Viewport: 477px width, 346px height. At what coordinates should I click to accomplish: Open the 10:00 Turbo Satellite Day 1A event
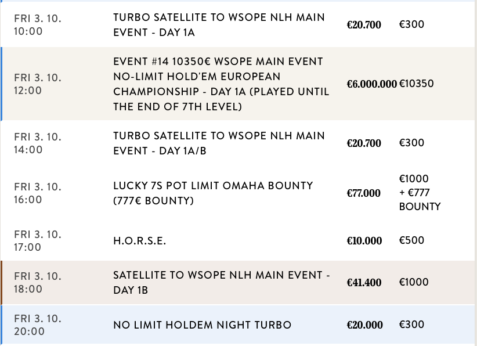click(x=219, y=26)
